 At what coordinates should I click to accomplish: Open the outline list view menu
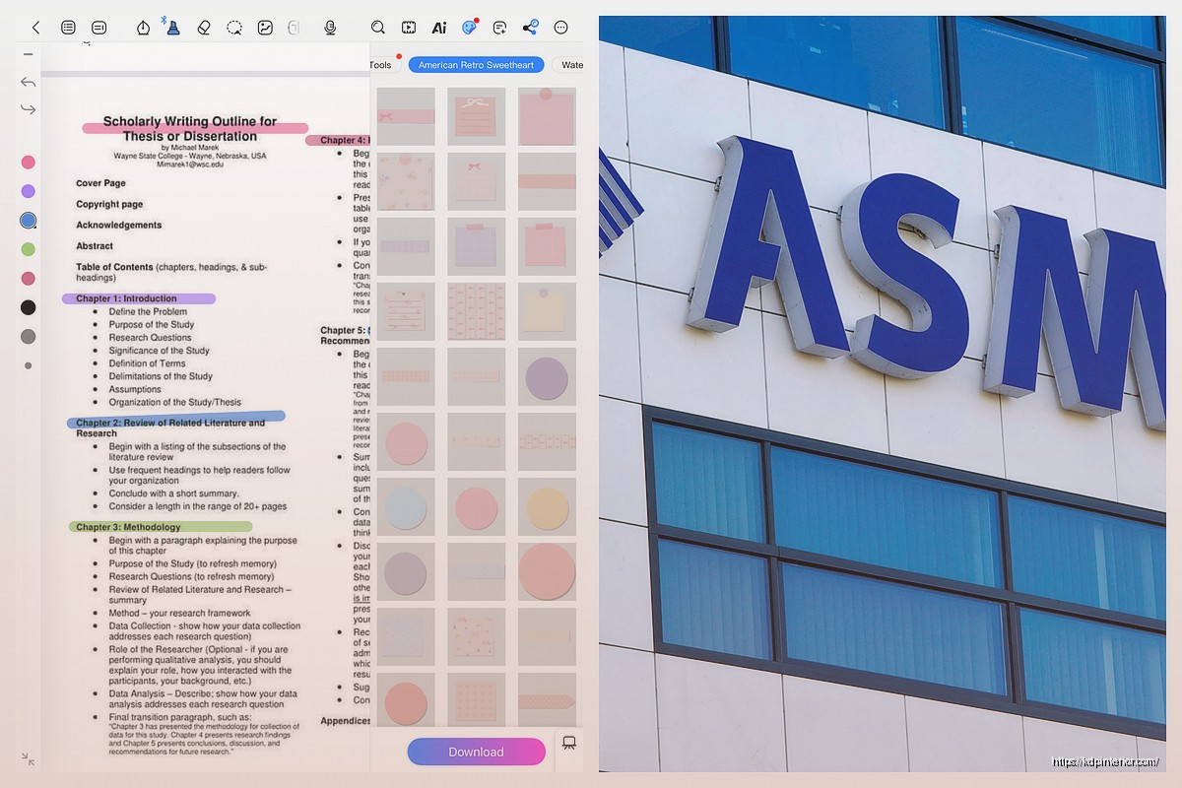(68, 28)
